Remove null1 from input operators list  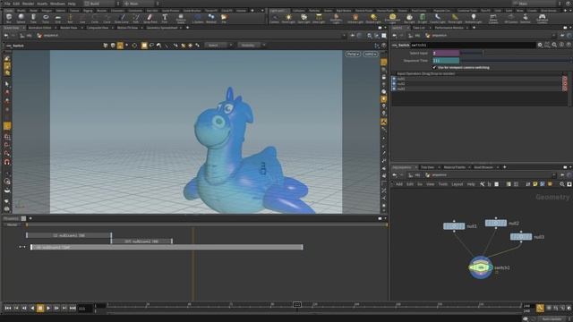pos(565,79)
